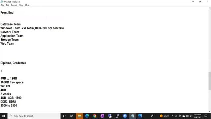Click the "Storage Team" line

tap(10, 40)
